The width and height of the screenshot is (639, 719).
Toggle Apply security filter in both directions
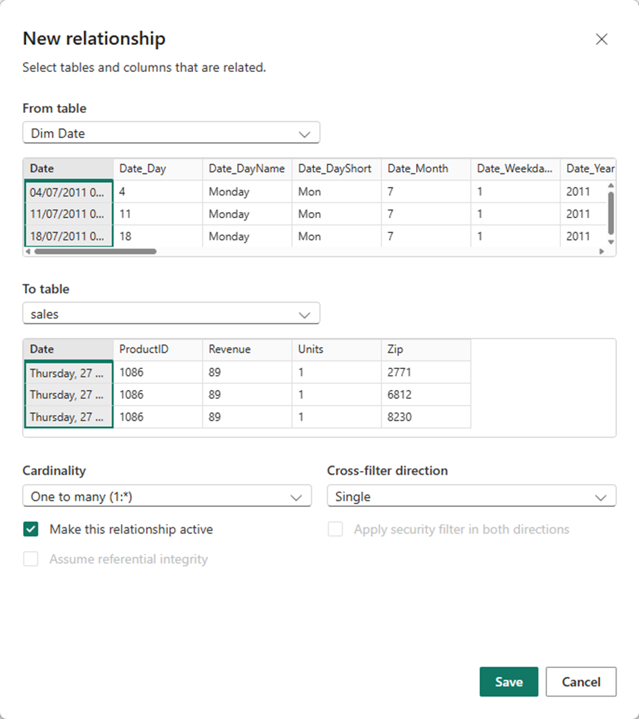[335, 529]
